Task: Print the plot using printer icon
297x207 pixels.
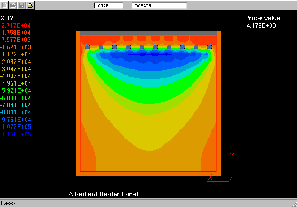Action: pyautogui.click(x=30, y=5)
